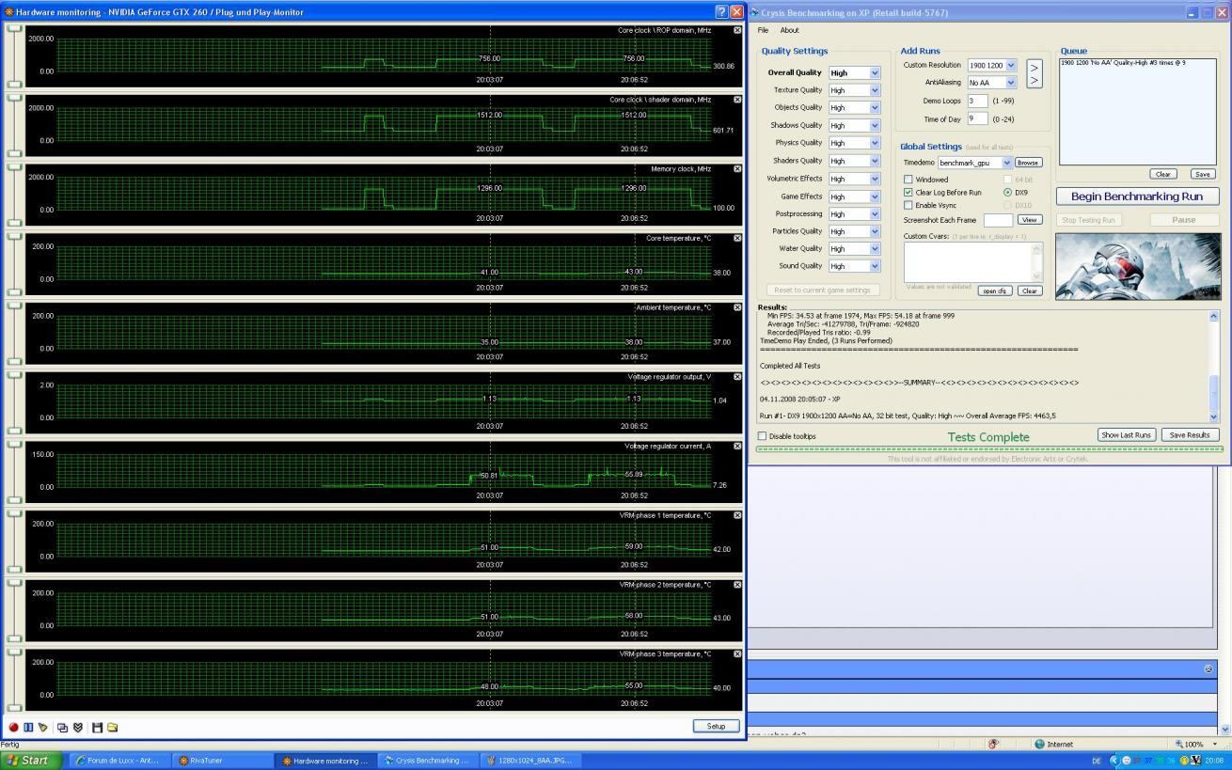Click the V icon in the system tray

[1195, 761]
